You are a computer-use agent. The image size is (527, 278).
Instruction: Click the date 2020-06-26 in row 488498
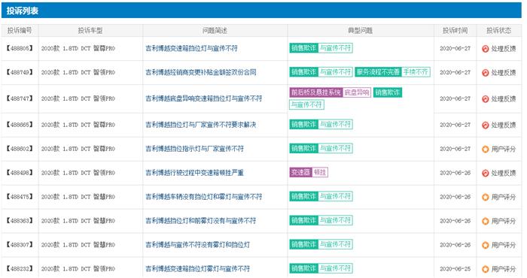pyautogui.click(x=455, y=173)
